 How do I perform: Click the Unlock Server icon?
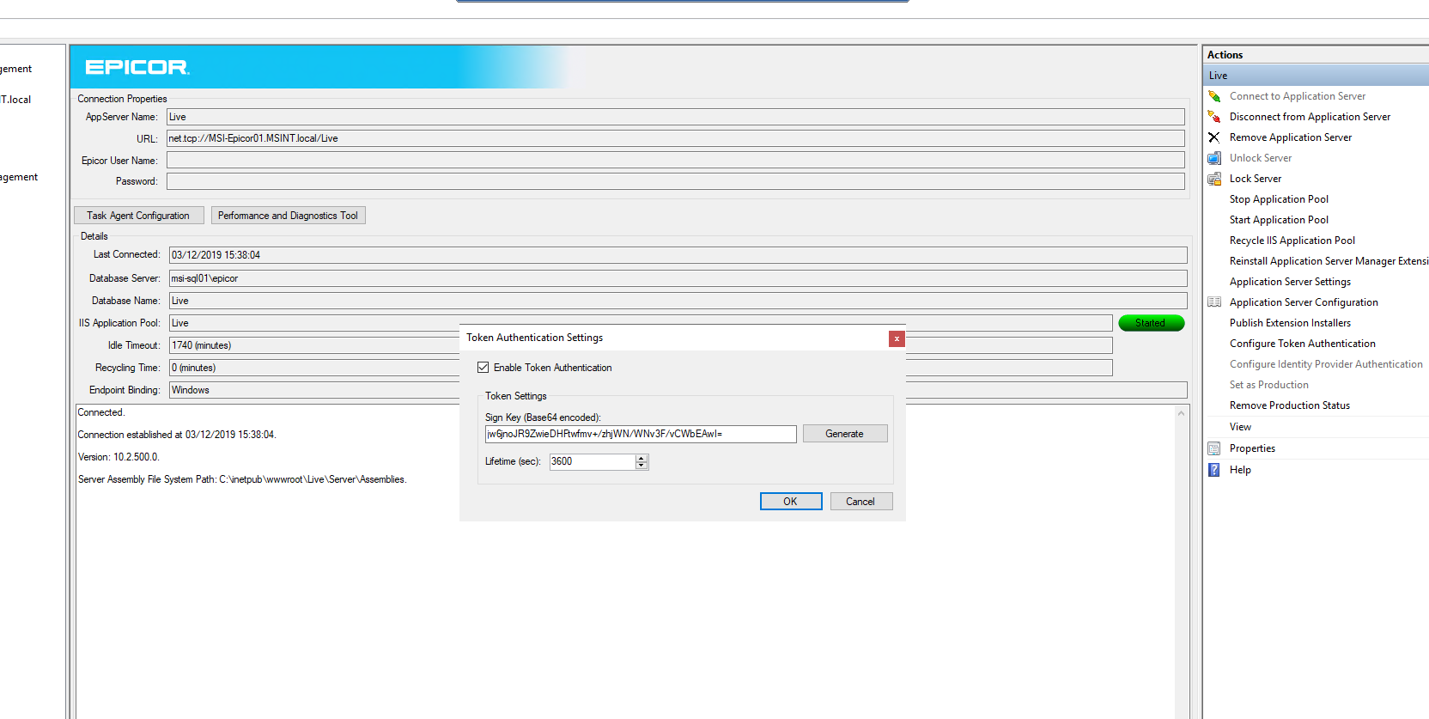(1214, 158)
